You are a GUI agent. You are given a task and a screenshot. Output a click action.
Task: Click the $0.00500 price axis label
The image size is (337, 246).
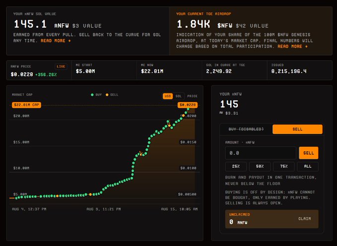[x=187, y=194]
